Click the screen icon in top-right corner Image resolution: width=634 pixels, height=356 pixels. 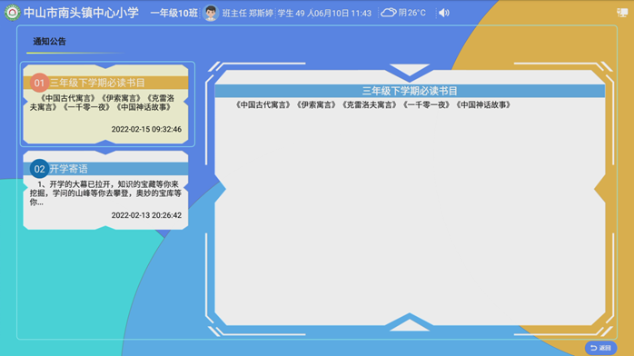(x=622, y=13)
